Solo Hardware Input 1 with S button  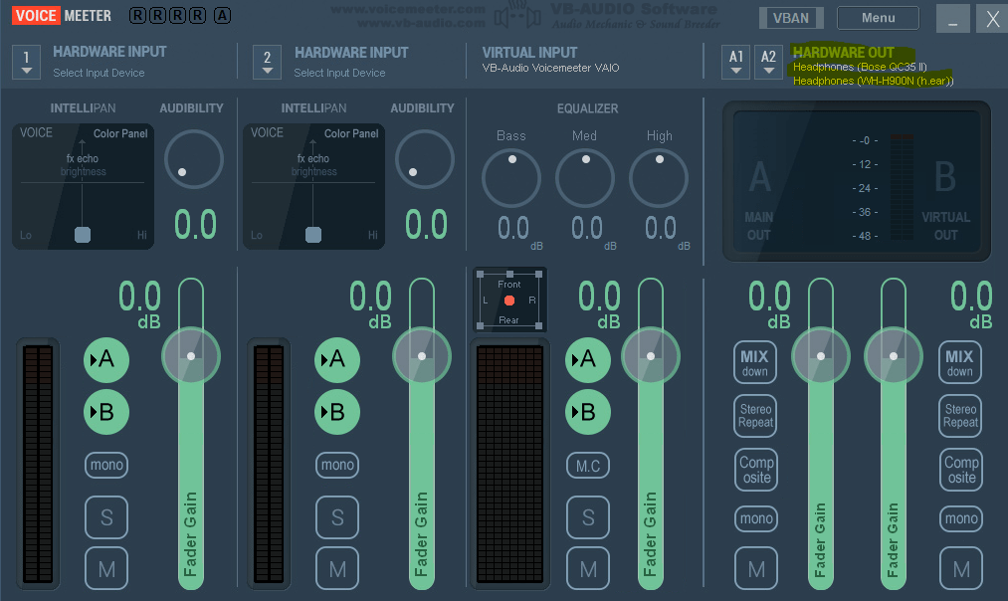point(106,517)
